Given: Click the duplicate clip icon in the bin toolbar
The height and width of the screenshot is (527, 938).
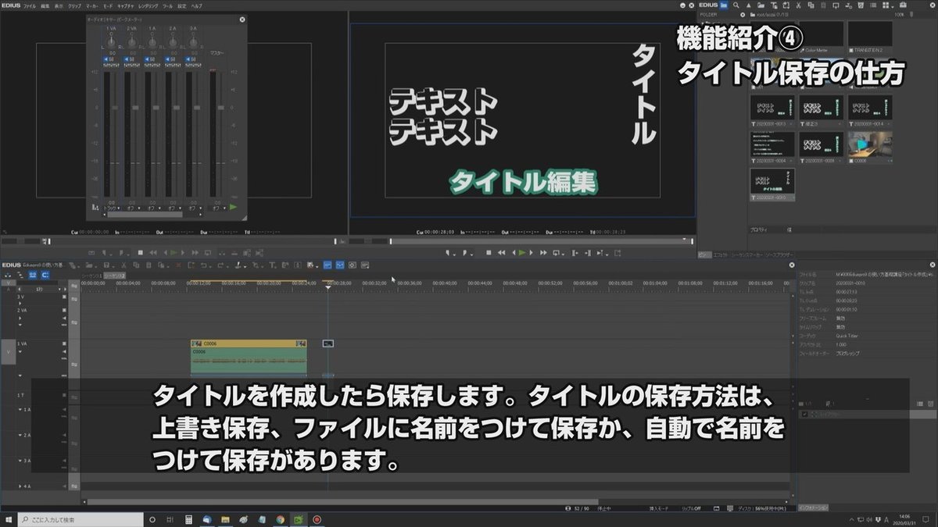Looking at the screenshot, I should [811, 5].
